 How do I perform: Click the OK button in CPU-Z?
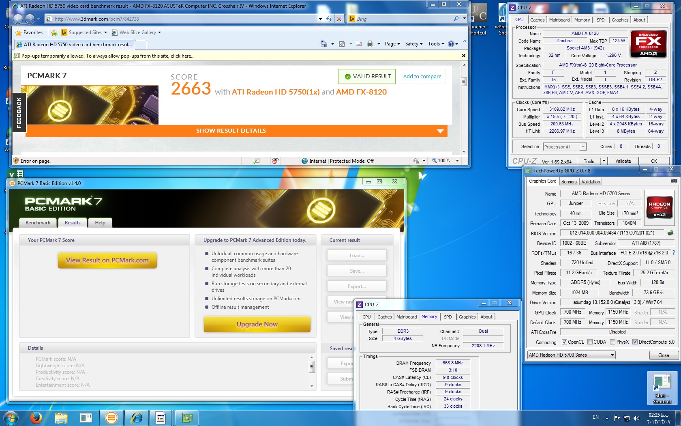(654, 161)
